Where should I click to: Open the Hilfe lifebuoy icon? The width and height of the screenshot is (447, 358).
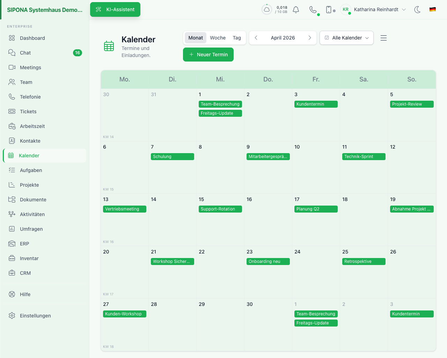(12, 294)
